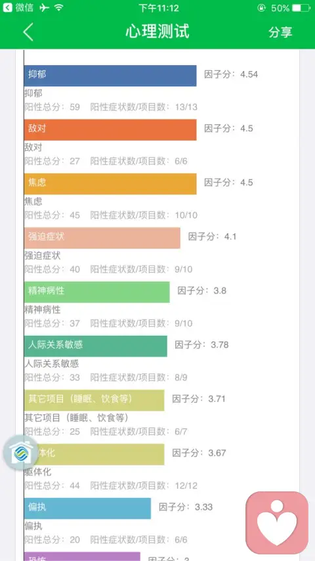
Task: Select the orange-red 敌对 factor bar
Action: point(110,129)
